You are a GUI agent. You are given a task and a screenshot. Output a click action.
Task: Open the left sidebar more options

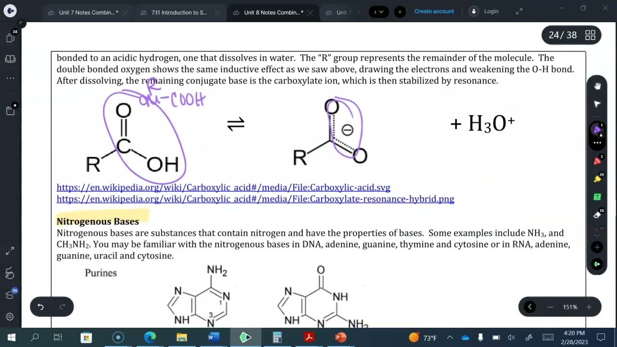(10, 78)
